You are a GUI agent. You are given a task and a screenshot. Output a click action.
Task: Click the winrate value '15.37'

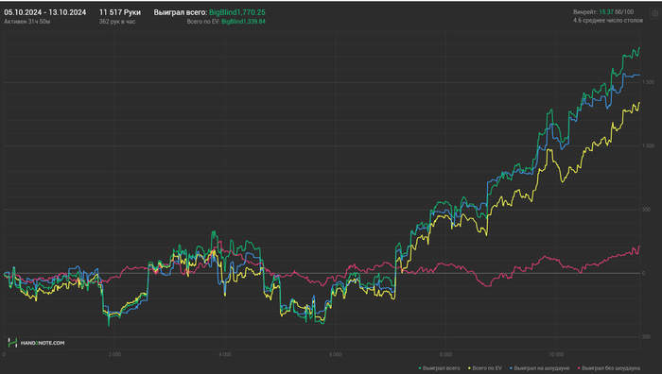606,12
